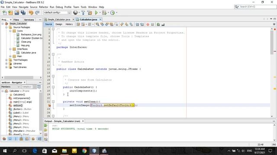Shift line left in editor
Screen dimensions: 277x155
click(x=137, y=25)
